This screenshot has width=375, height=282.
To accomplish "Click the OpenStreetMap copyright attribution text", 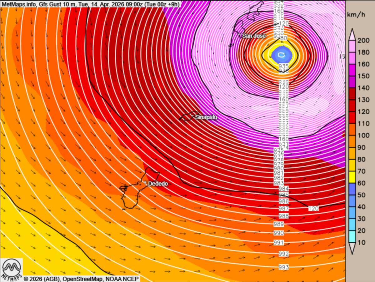I will (x=81, y=279).
